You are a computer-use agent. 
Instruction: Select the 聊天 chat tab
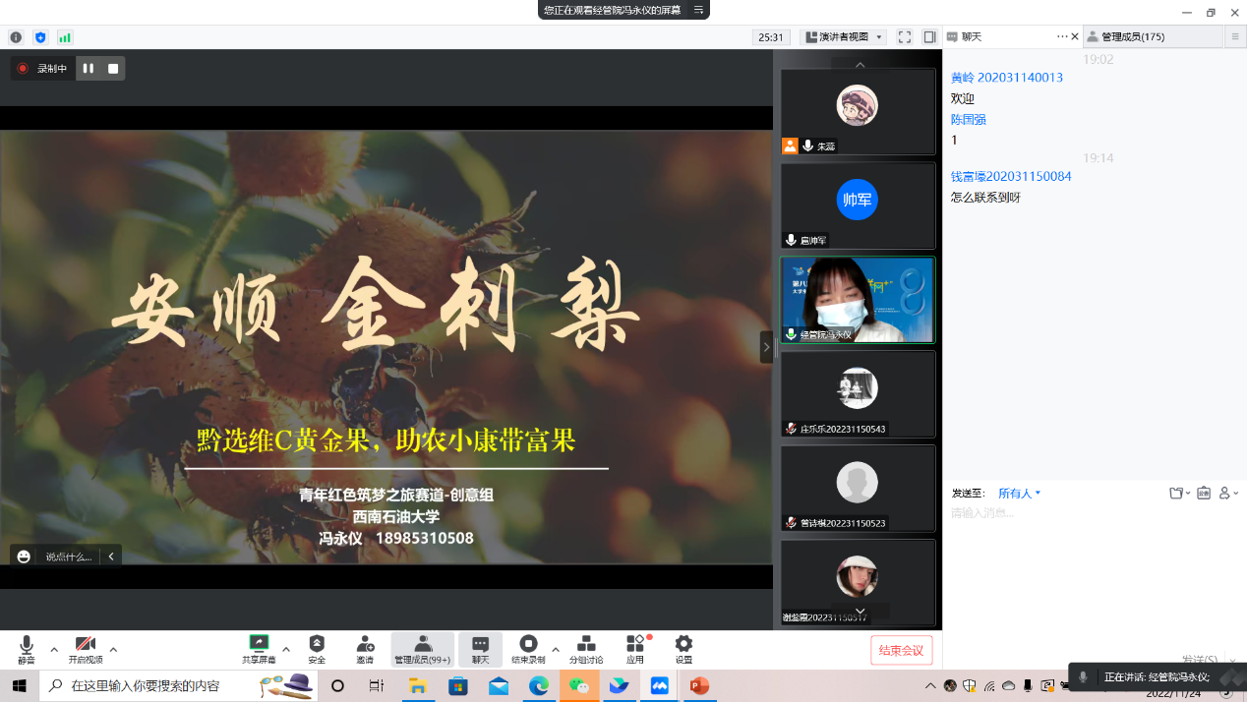972,37
